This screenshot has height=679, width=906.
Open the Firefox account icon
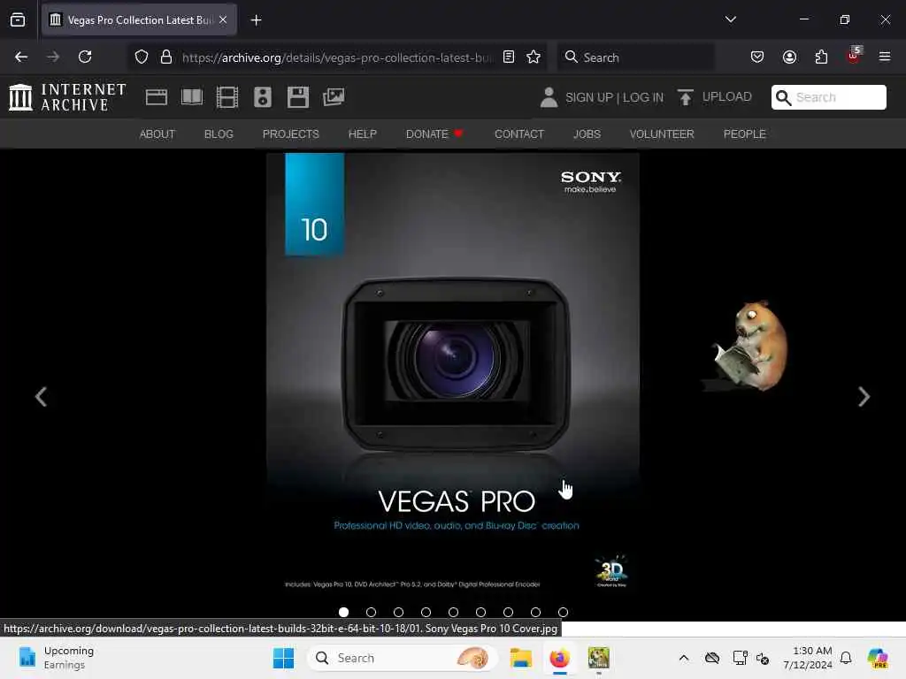[x=789, y=57]
